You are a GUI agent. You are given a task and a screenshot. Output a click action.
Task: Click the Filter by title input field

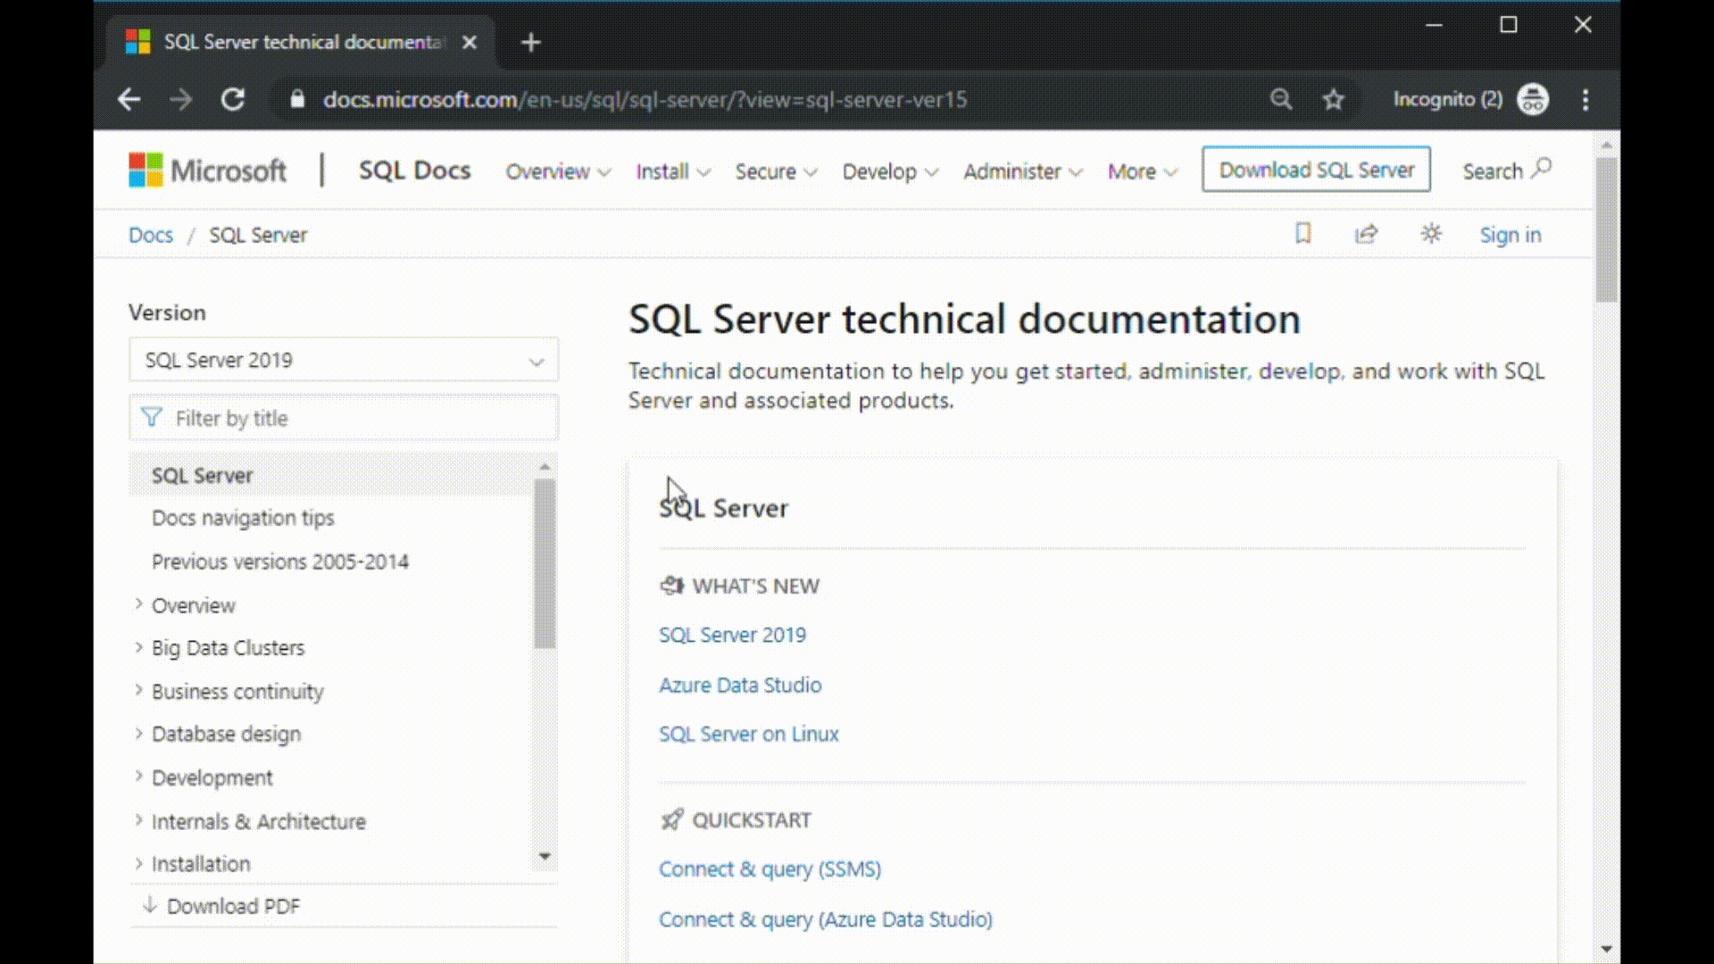tap(343, 418)
